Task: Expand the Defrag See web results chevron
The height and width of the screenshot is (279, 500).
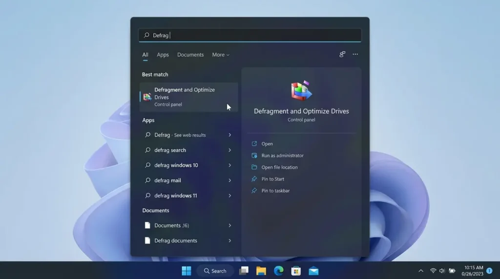Action: click(229, 135)
